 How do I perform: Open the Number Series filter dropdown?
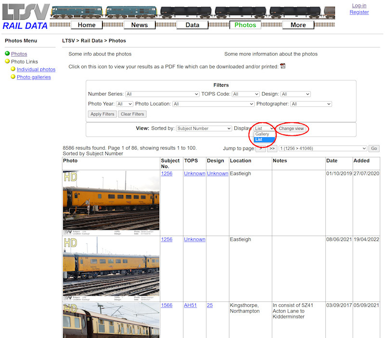[162, 94]
